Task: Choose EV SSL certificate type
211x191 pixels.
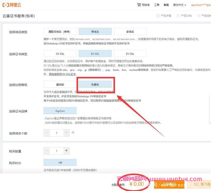Action: (x=130, y=54)
